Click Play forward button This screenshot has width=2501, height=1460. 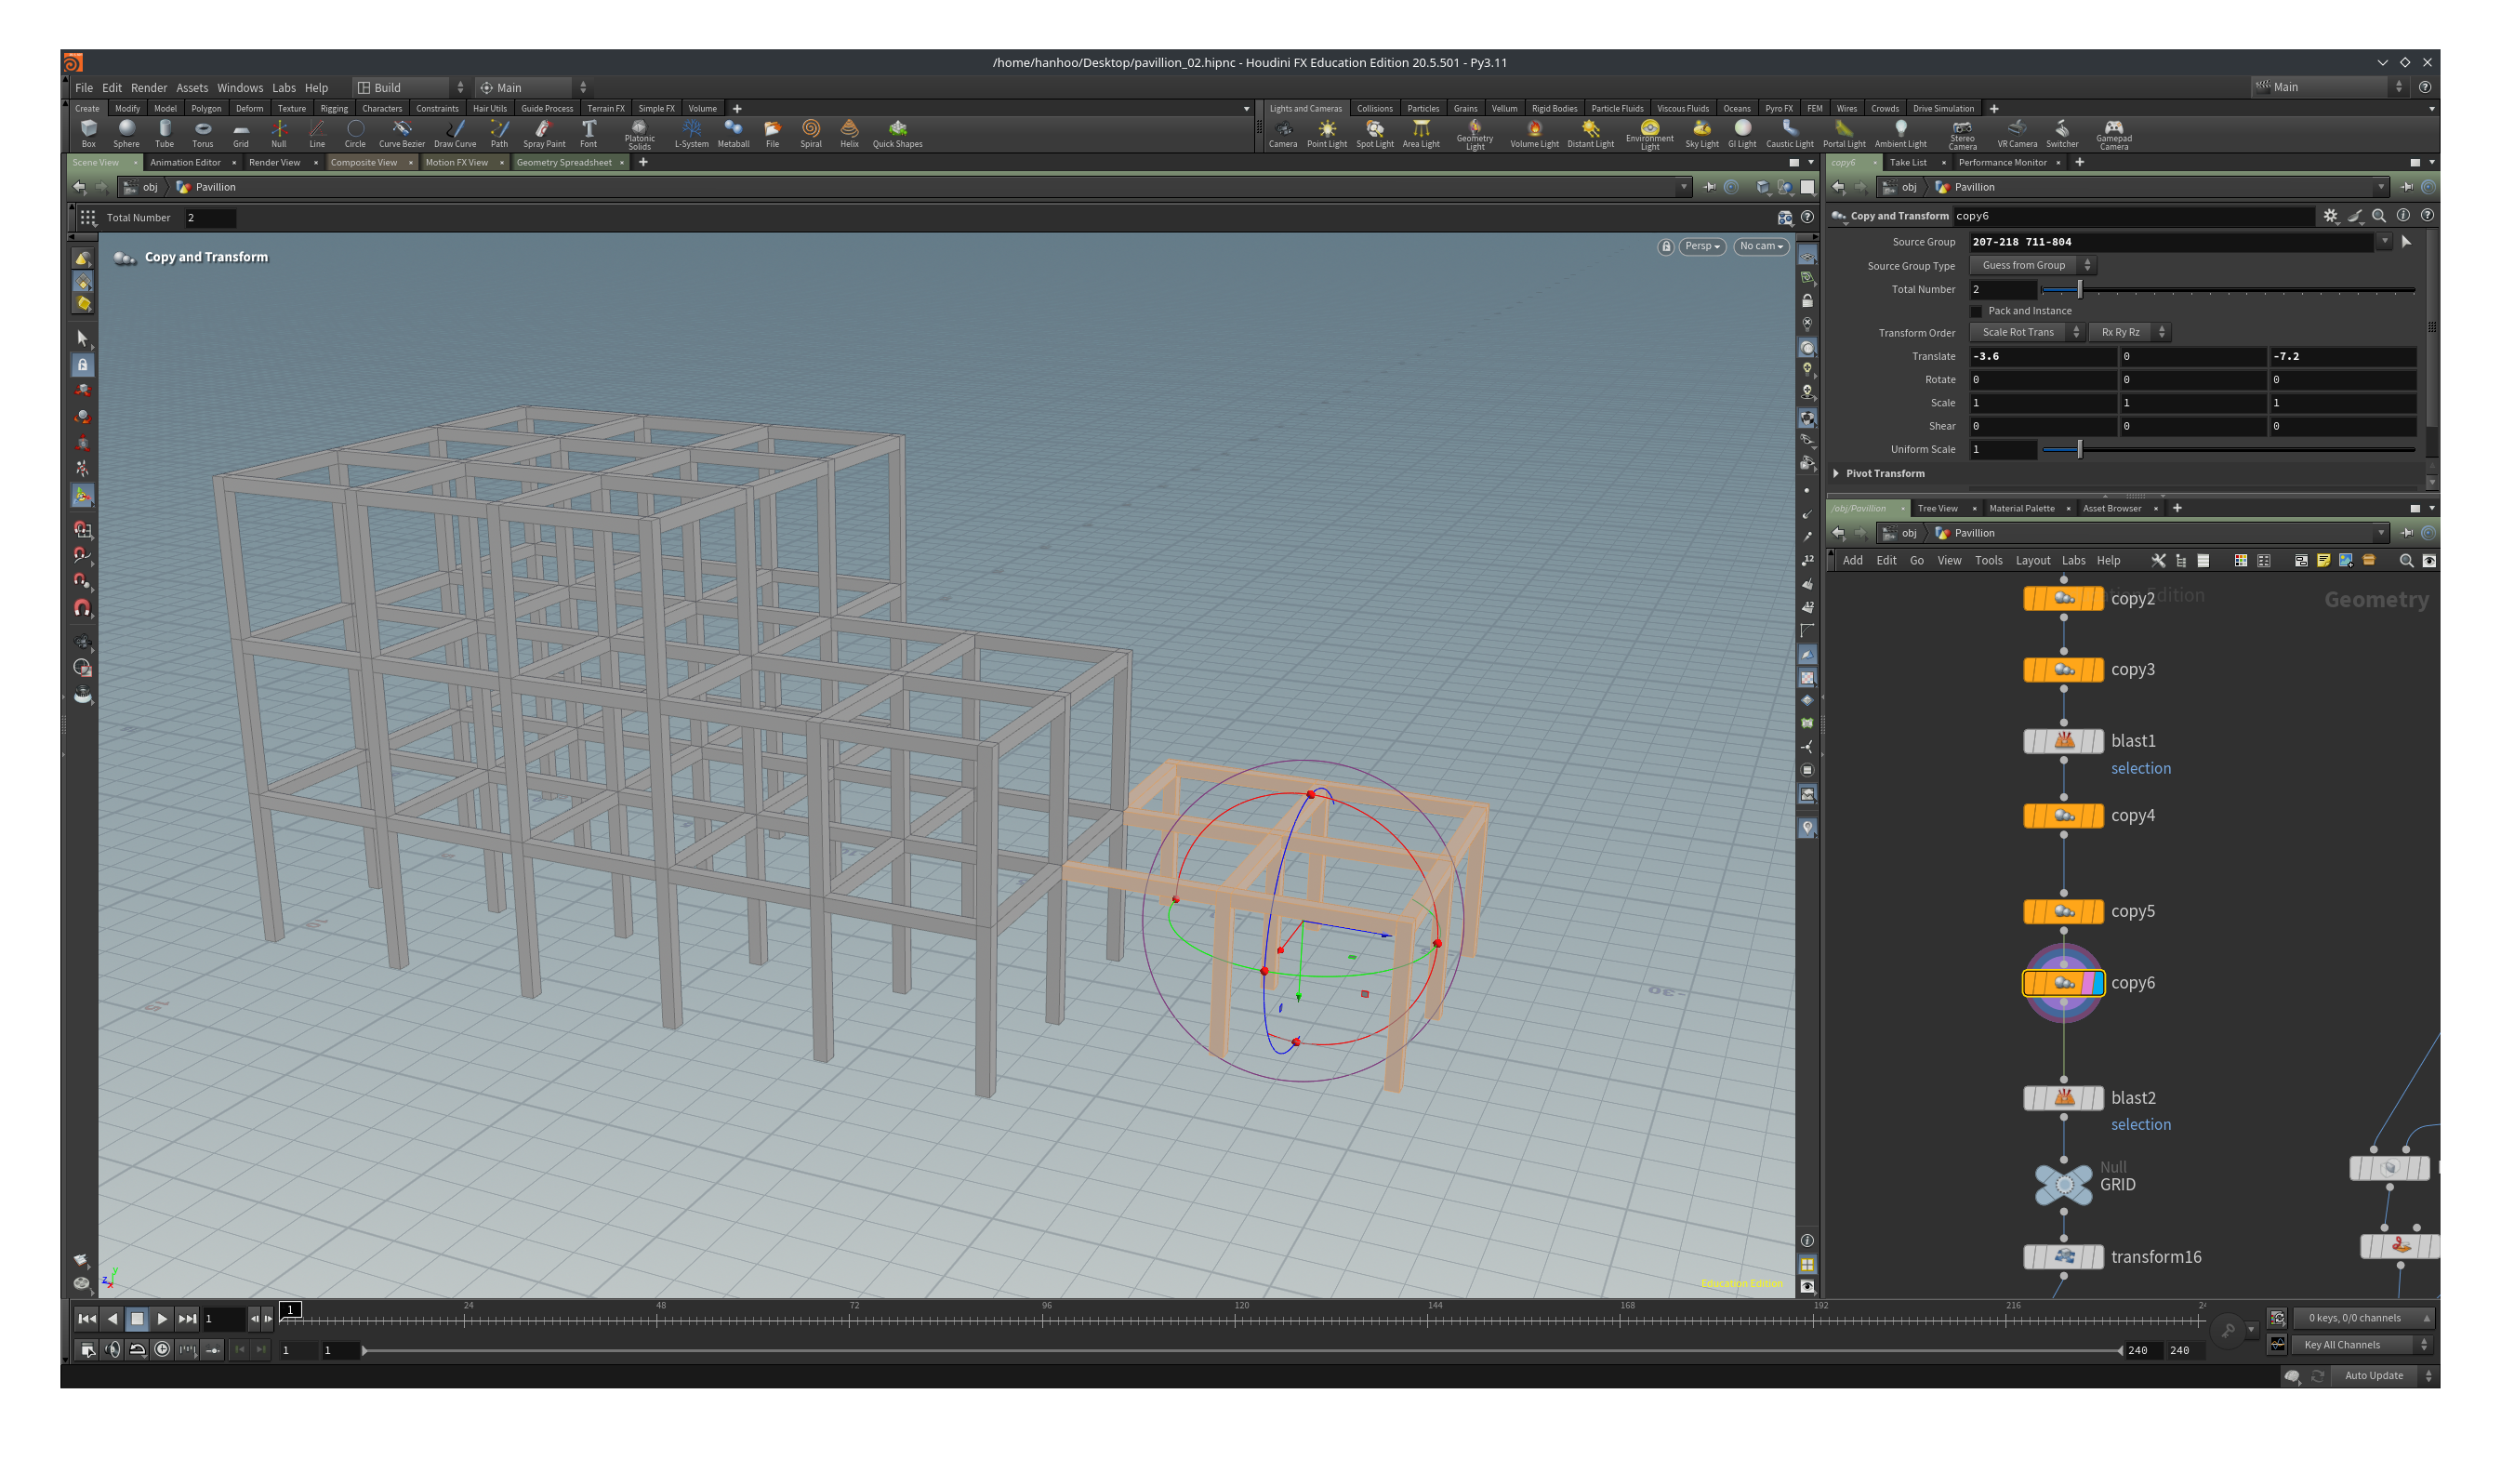click(x=162, y=1319)
